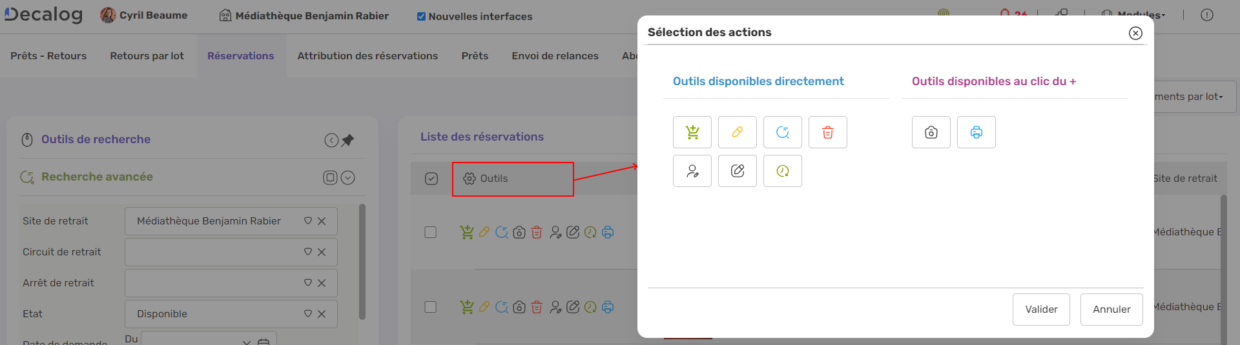Click the green cart icon in the dialog

click(692, 132)
